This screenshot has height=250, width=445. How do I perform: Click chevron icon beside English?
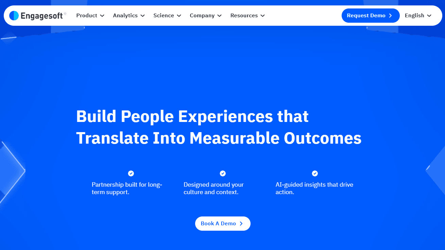(x=429, y=16)
